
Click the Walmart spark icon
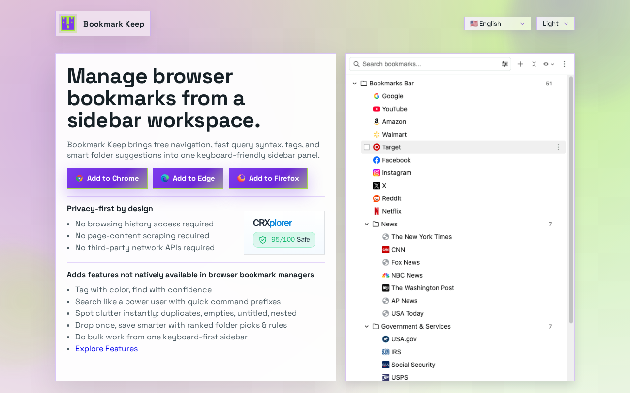point(377,135)
